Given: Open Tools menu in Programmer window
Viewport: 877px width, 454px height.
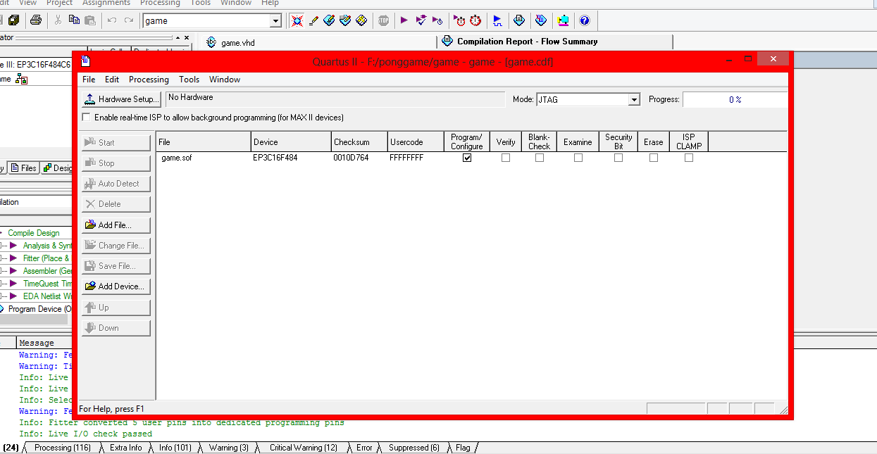Looking at the screenshot, I should pos(189,80).
